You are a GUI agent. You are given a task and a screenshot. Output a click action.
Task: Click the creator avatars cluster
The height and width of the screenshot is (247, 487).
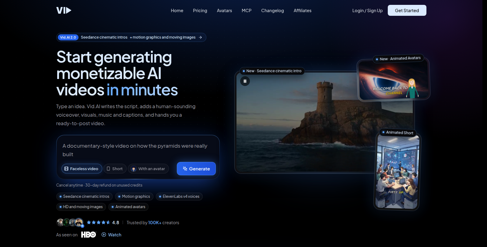coord(70,223)
